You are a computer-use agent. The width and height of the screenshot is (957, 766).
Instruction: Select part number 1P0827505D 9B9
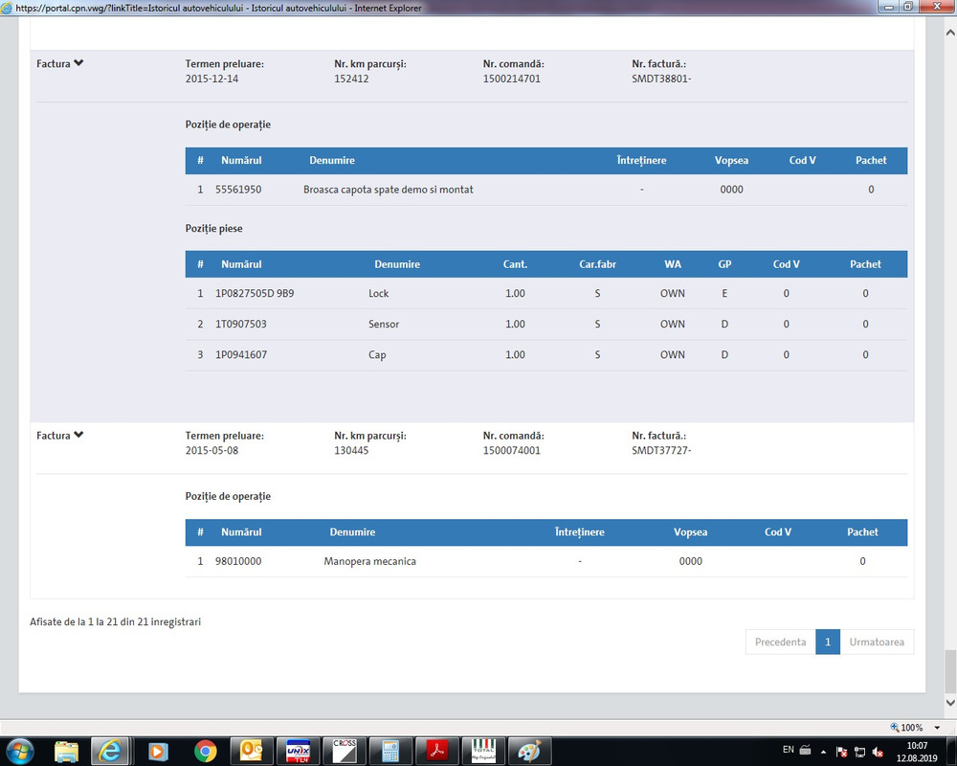255,293
